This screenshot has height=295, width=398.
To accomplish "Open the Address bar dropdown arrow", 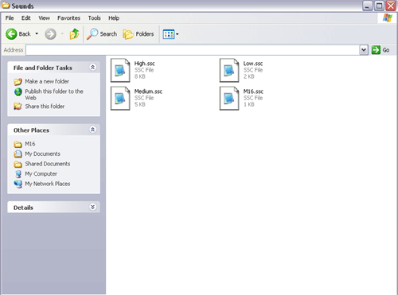I will [x=364, y=50].
